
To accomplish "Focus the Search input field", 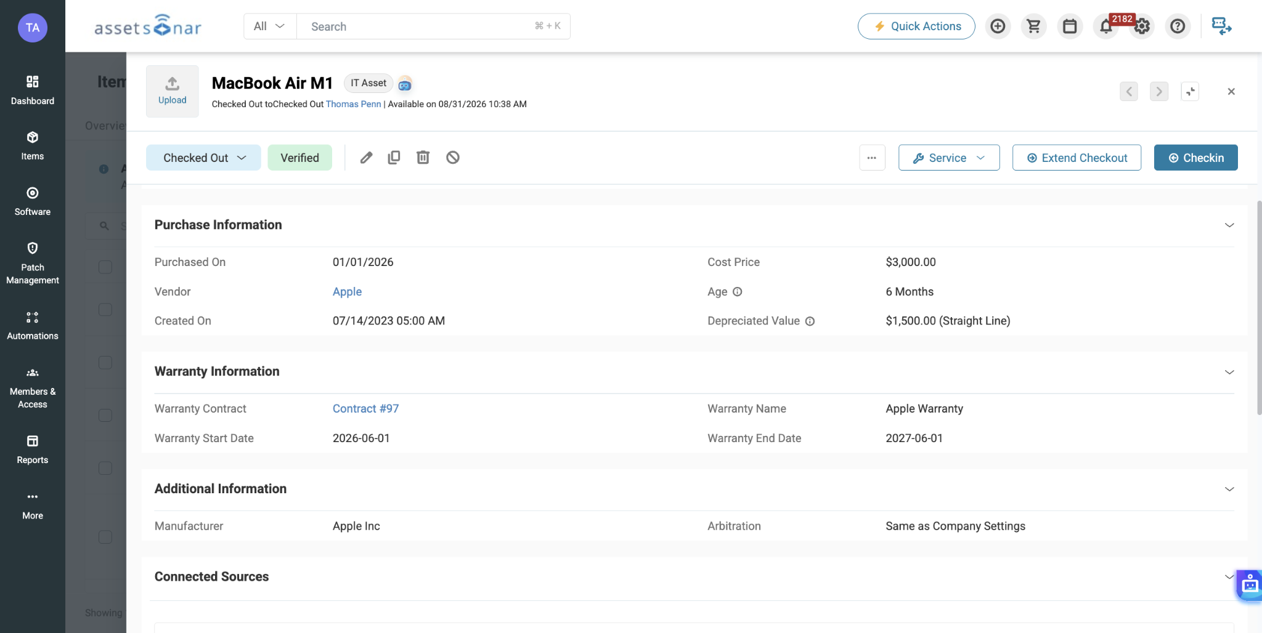I will (433, 26).
